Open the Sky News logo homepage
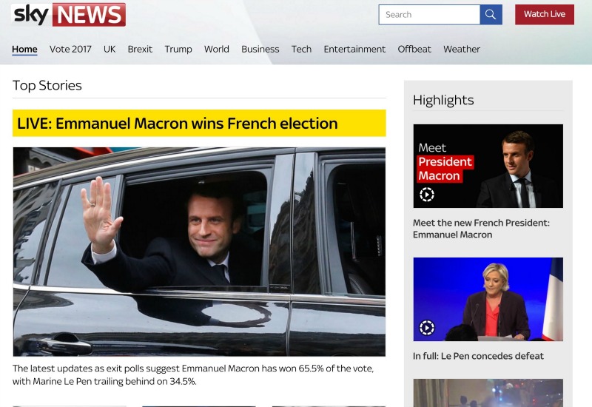Viewport: 592px width, 407px height. 69,15
